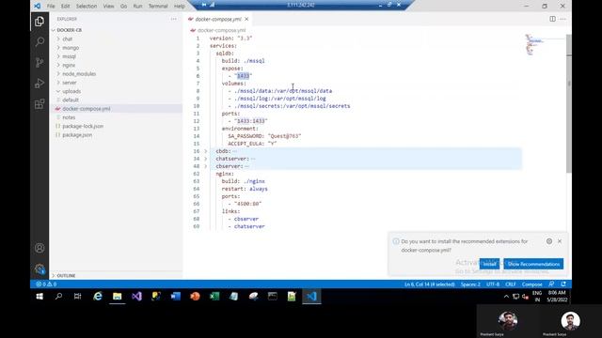Viewport: 602px width, 338px height.
Task: Open File Explorer from taskbar
Action: [117, 297]
